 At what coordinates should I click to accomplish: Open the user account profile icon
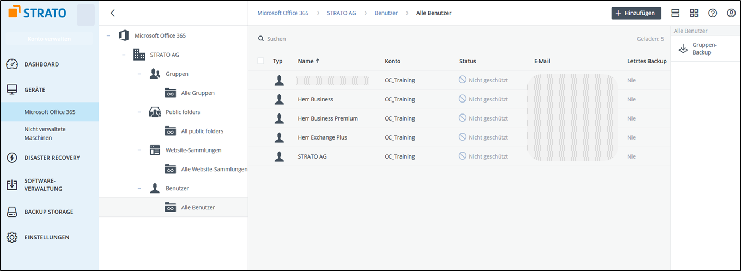tap(731, 13)
